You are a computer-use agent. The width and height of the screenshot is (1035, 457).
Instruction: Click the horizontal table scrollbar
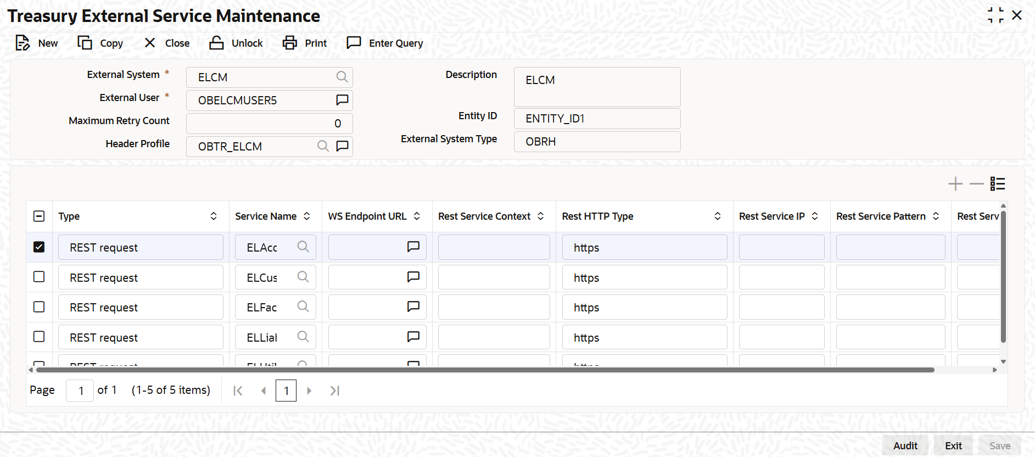(485, 370)
